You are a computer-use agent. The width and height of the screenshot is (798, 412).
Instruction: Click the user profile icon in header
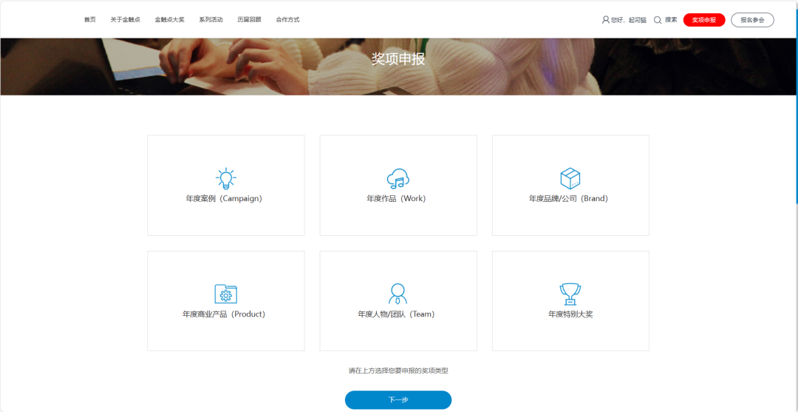pos(606,20)
